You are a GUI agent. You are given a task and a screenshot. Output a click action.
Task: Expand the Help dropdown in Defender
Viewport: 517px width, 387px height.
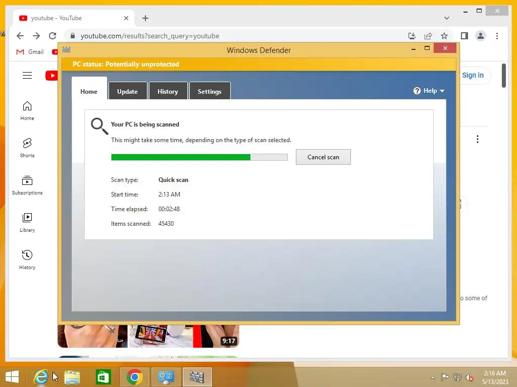[429, 91]
